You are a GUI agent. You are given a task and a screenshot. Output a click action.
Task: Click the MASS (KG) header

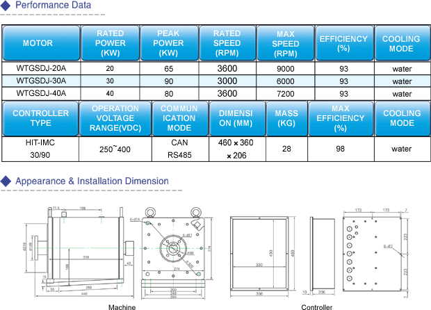(x=286, y=118)
